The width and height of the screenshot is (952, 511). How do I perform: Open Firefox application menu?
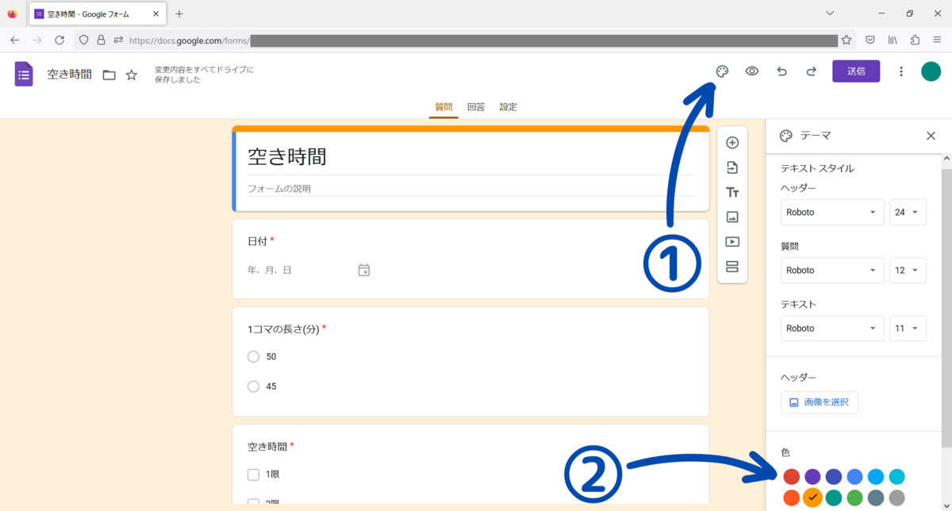point(937,40)
